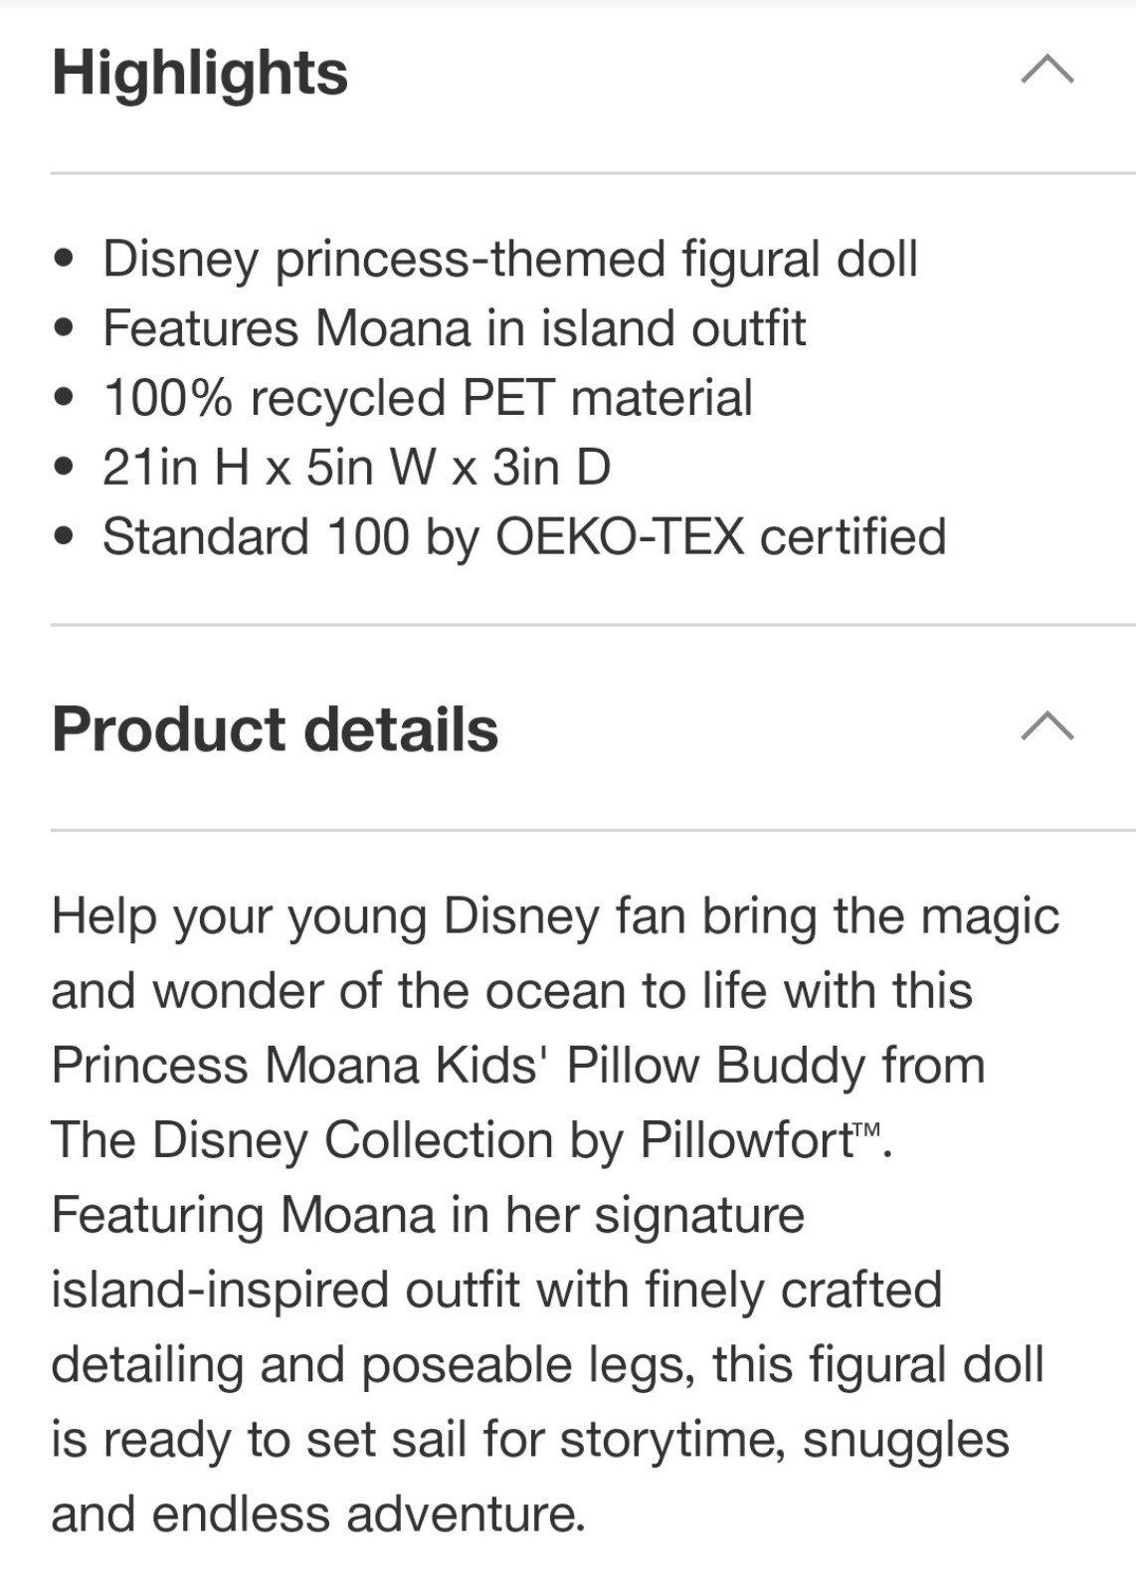Select the 'Disney princess-themed figural doll' bullet
Viewport: 1136px width, 1592px height.
[510, 259]
